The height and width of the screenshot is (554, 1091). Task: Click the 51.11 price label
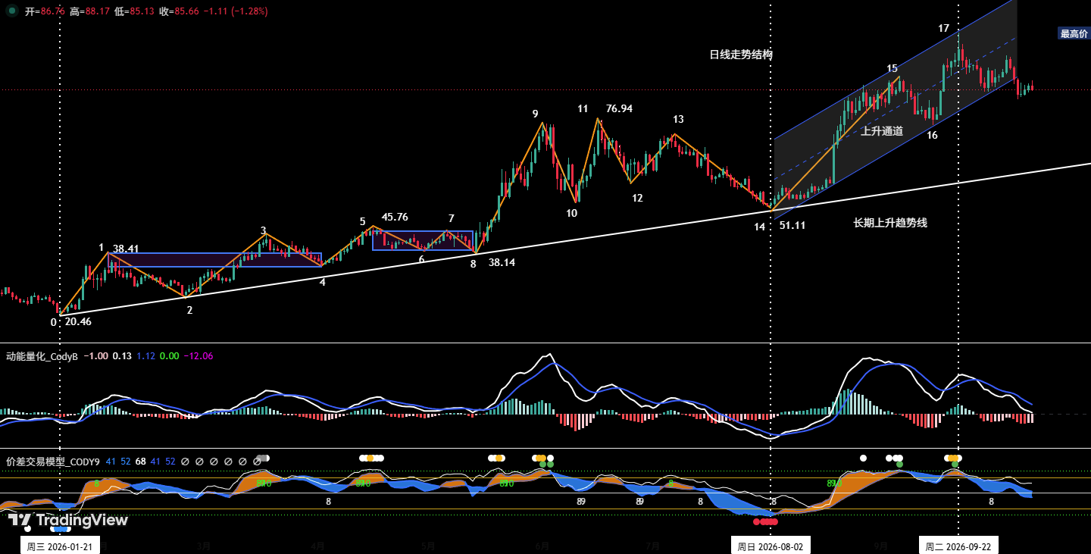792,225
